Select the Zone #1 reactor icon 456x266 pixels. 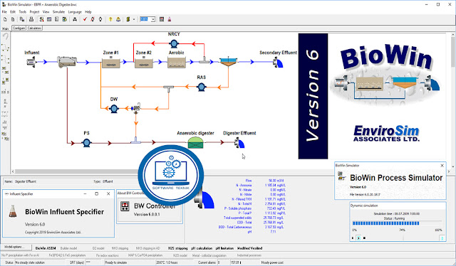point(110,63)
